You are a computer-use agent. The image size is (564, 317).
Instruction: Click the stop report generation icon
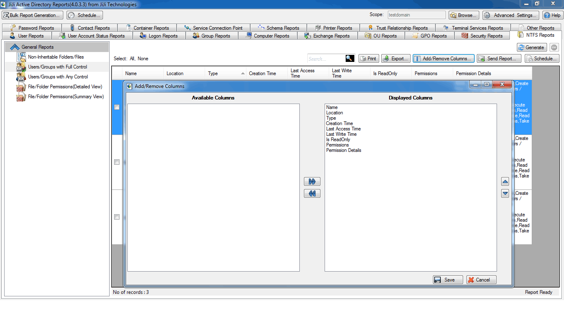554,47
